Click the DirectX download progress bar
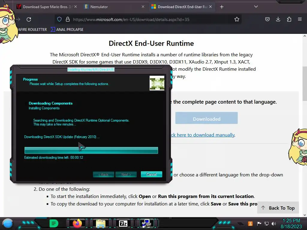This screenshot has height=230, width=307. 91,150
